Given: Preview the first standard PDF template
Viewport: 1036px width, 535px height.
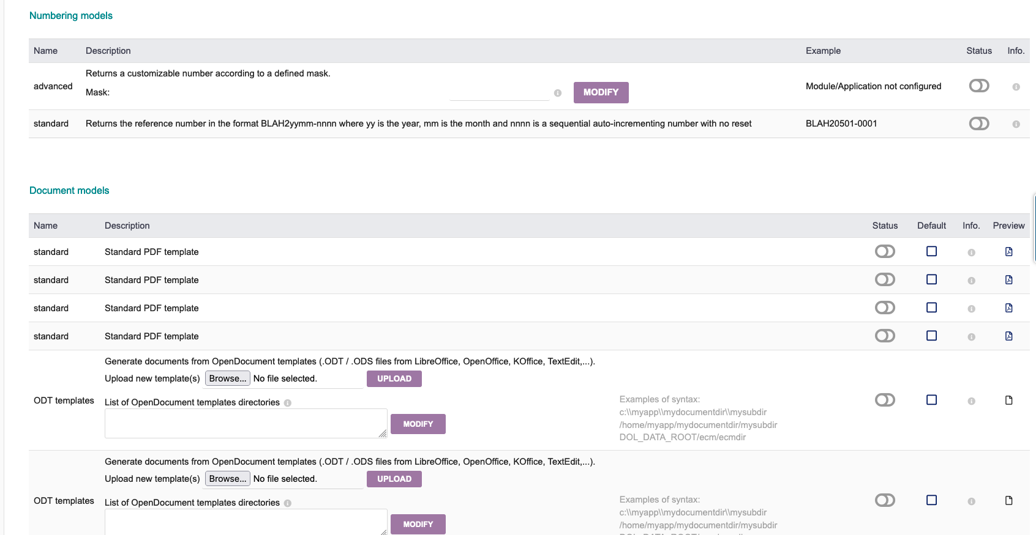Looking at the screenshot, I should coord(1008,252).
